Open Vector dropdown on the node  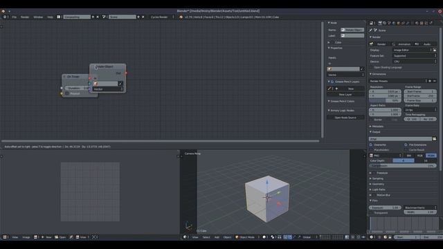[108, 89]
